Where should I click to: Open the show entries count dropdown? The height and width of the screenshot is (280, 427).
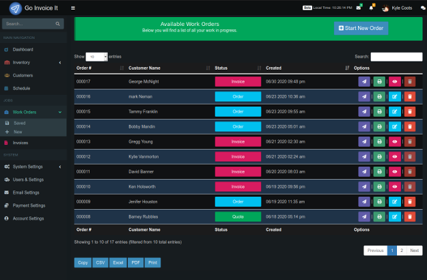96,57
